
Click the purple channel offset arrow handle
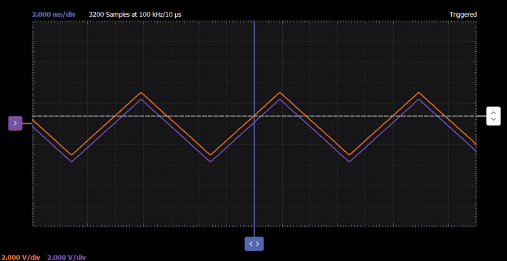click(15, 123)
